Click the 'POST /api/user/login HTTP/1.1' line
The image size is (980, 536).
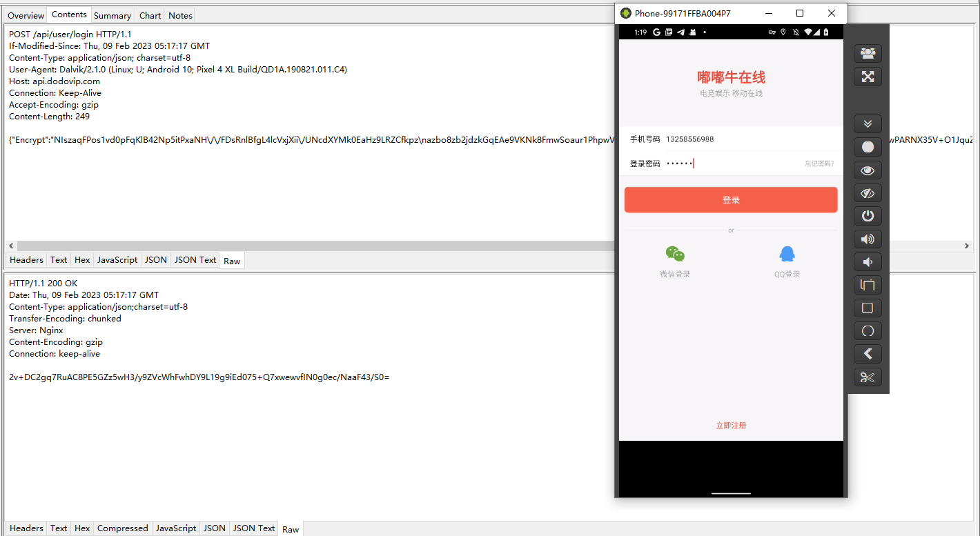pos(70,34)
